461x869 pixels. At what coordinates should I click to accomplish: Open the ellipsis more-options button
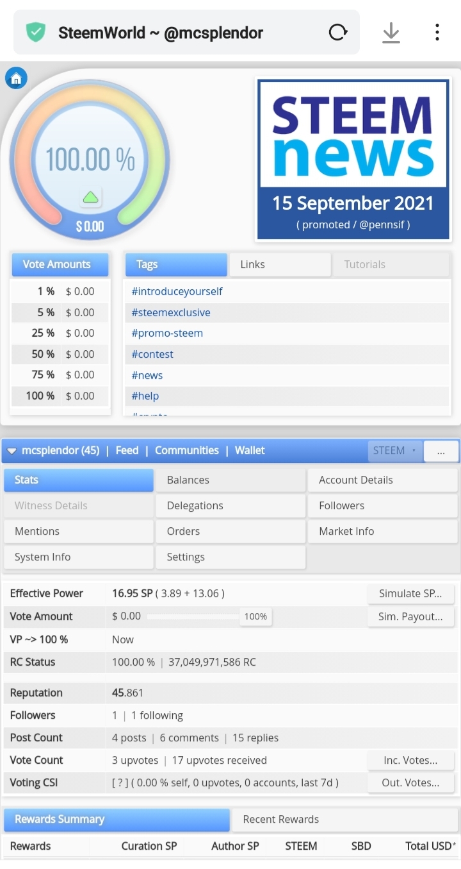point(441,451)
